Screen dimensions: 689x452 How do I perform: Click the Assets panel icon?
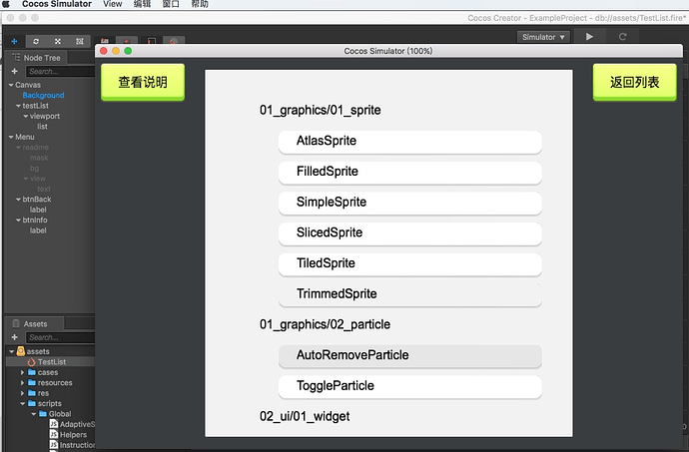pyautogui.click(x=16, y=323)
